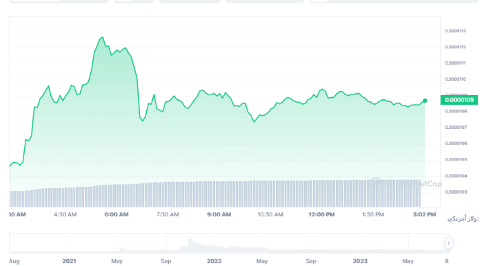
Task: Jump to 2023 on the range timeline
Action: [360, 261]
